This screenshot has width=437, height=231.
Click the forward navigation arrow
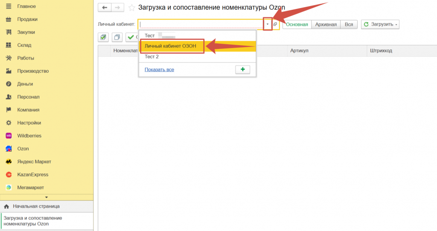(118, 8)
